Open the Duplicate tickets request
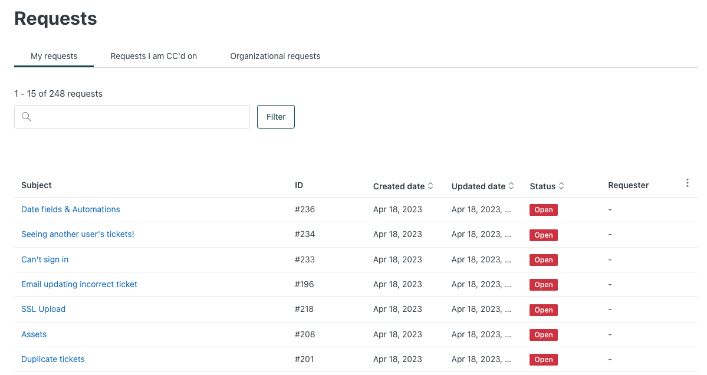 [53, 359]
